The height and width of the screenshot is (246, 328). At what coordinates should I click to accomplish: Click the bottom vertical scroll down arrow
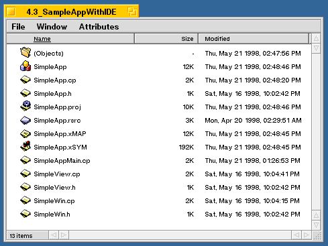tap(316, 225)
